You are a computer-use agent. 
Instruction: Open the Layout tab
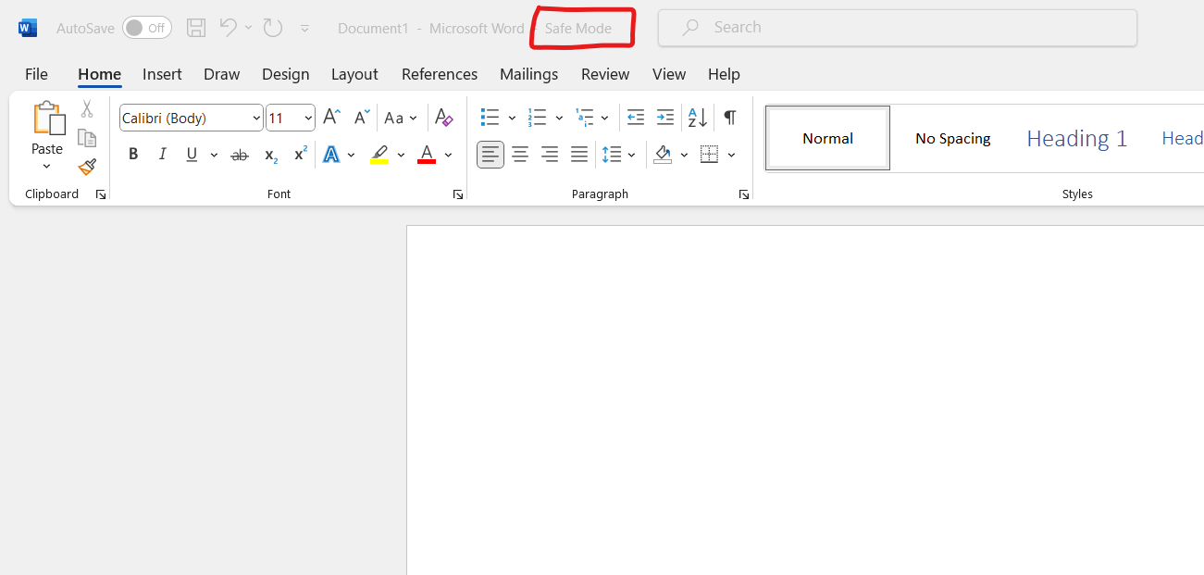click(x=354, y=74)
